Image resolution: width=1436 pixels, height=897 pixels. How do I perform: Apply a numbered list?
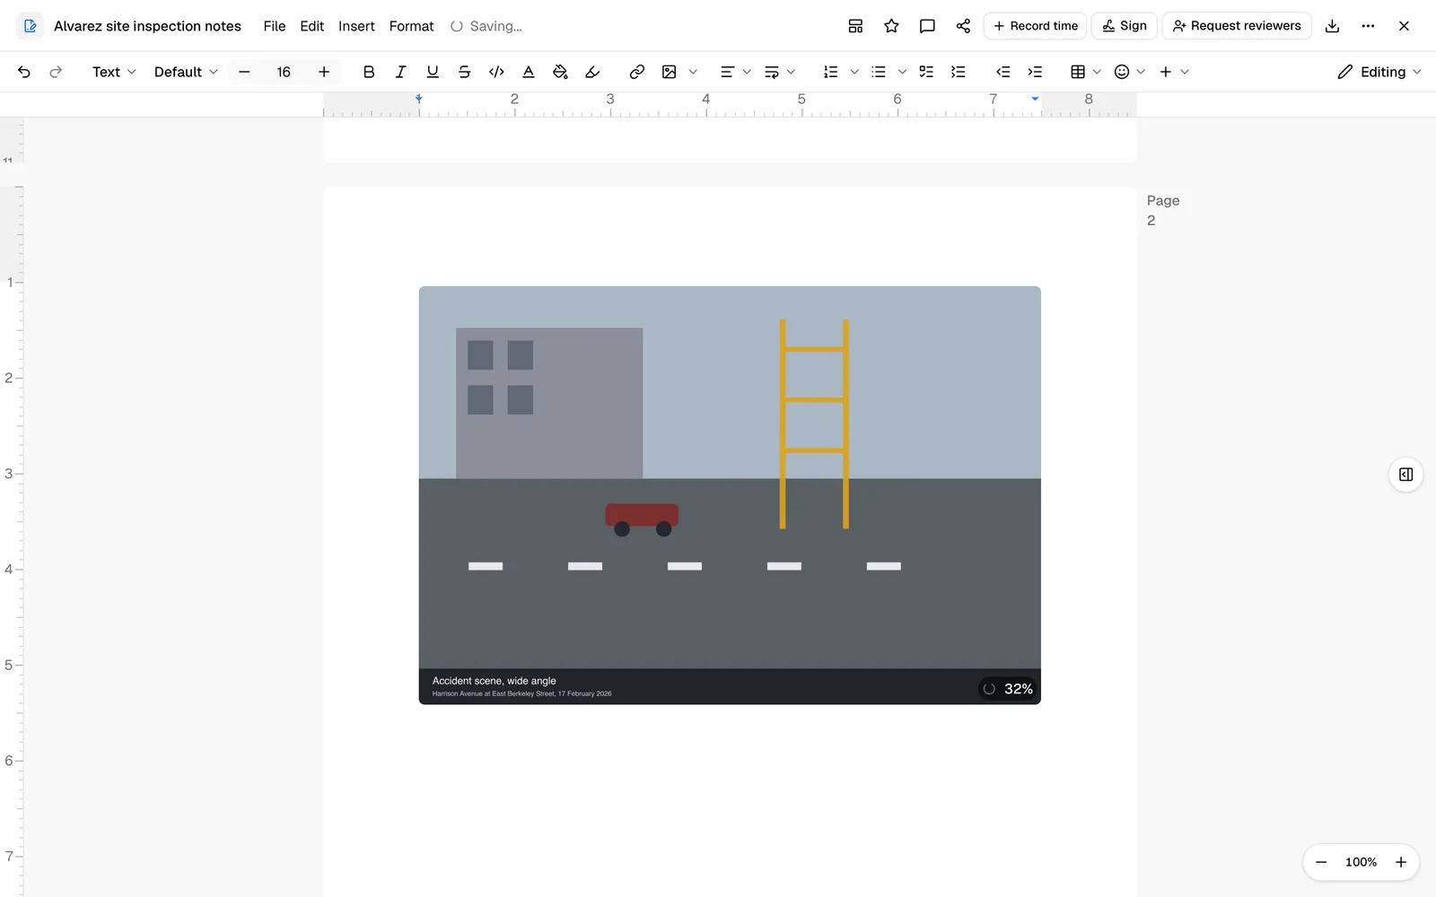[x=831, y=72]
